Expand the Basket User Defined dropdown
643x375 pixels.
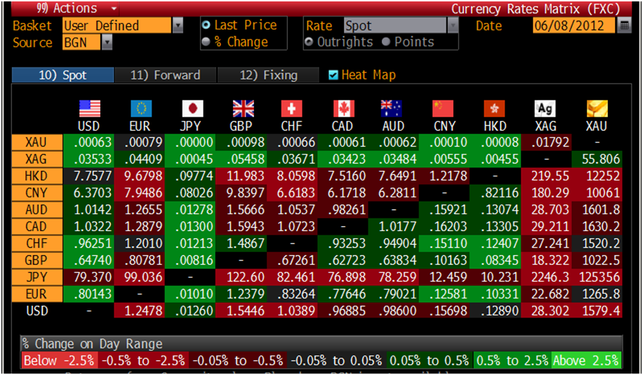[178, 25]
